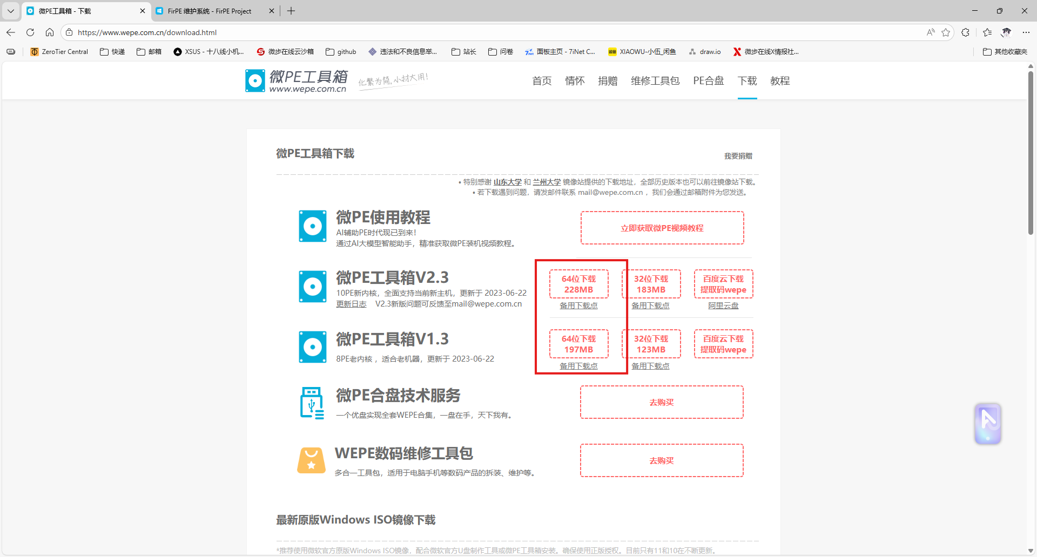Open the tab search dropdown arrow

tap(10, 11)
